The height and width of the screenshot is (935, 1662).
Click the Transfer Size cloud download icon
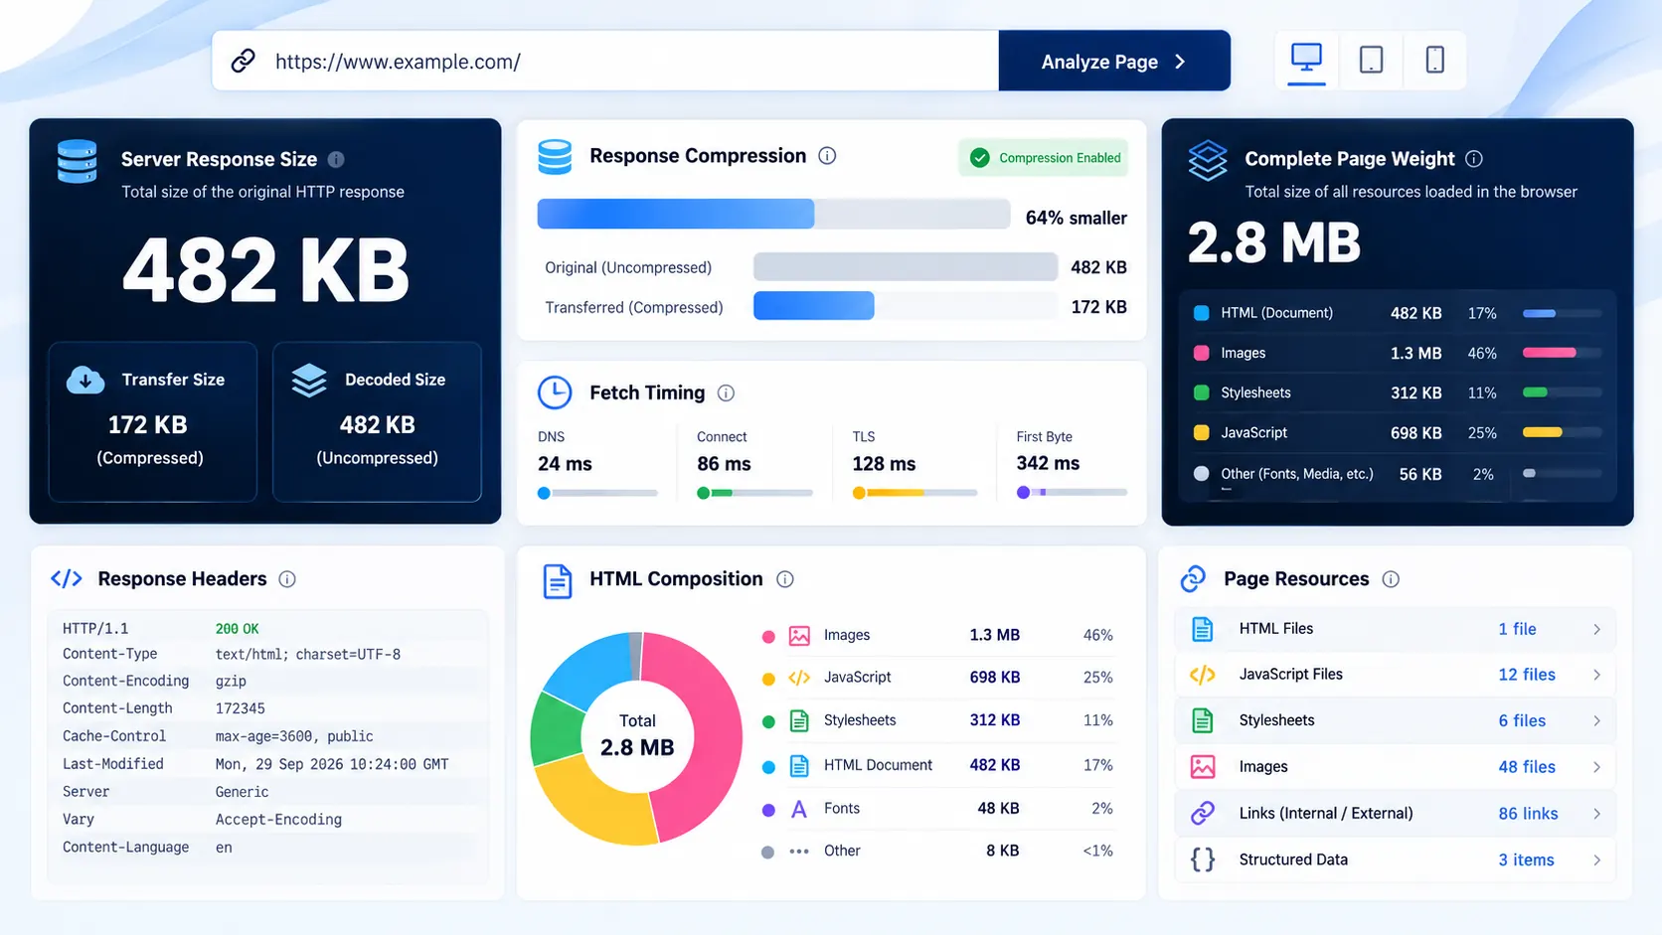tap(85, 380)
